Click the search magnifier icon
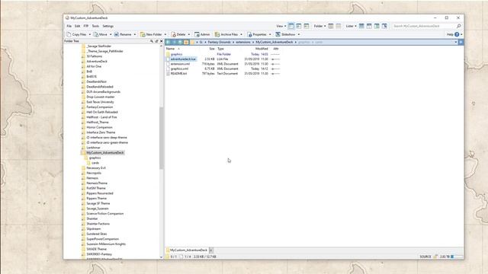 pos(458,26)
